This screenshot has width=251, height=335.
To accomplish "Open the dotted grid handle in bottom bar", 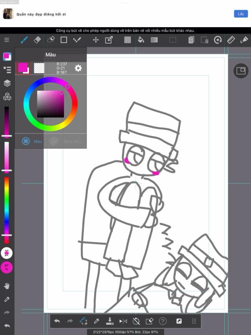I will tap(194, 321).
